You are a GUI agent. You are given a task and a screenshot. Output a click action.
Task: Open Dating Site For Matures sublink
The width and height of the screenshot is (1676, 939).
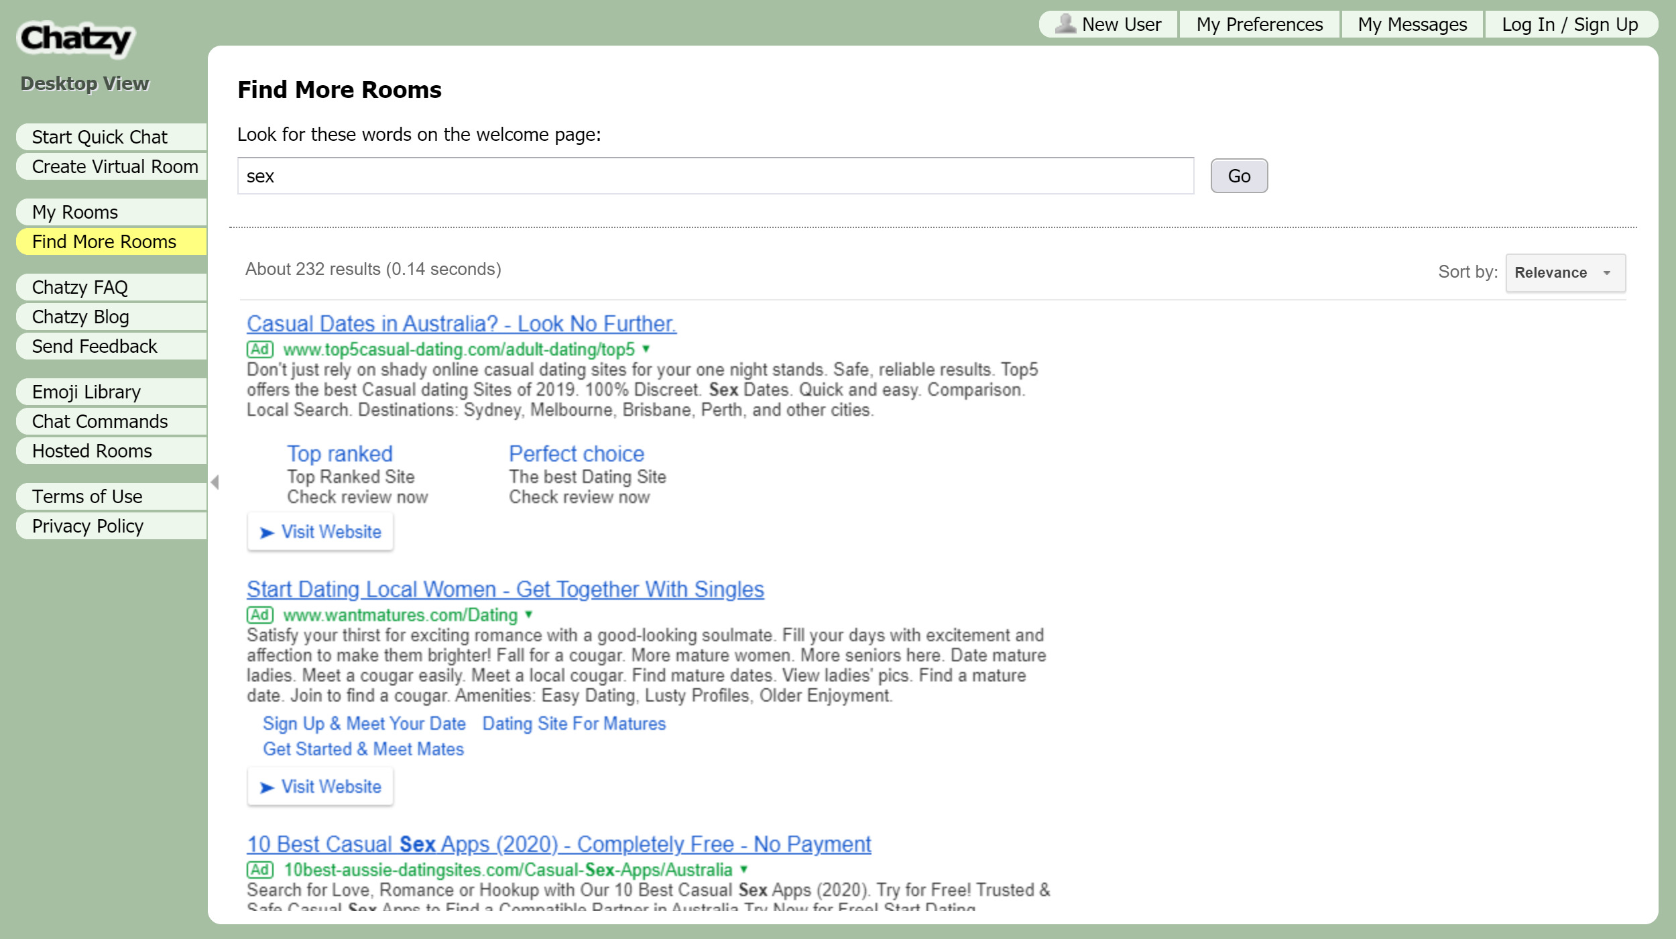tap(574, 724)
